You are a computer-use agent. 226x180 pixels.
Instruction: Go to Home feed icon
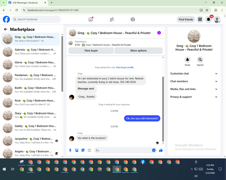click(x=90, y=19)
